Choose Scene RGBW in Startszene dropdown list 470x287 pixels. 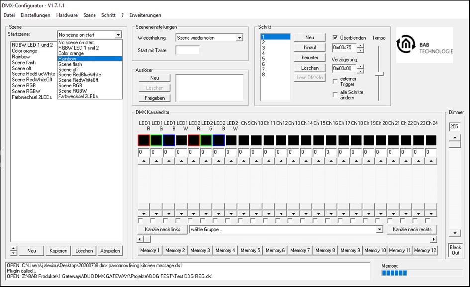90,91
